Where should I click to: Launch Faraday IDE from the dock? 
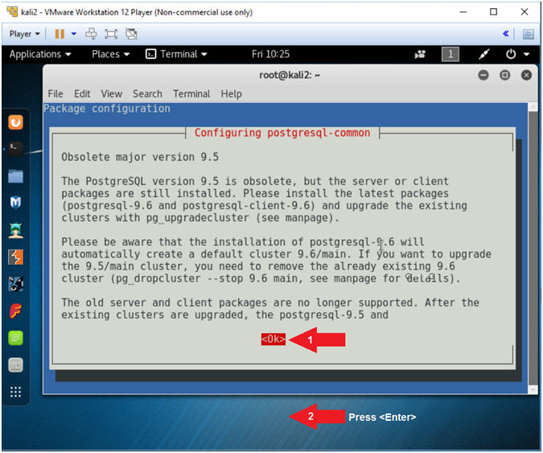click(15, 311)
